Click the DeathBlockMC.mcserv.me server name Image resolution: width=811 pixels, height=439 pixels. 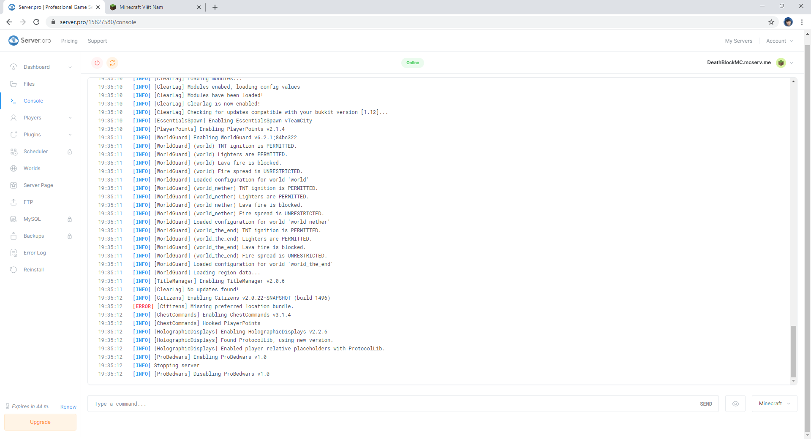[x=739, y=62]
